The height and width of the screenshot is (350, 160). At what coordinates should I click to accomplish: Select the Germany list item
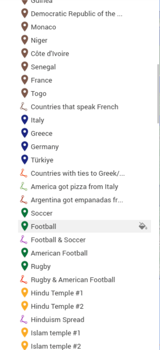pos(84,147)
